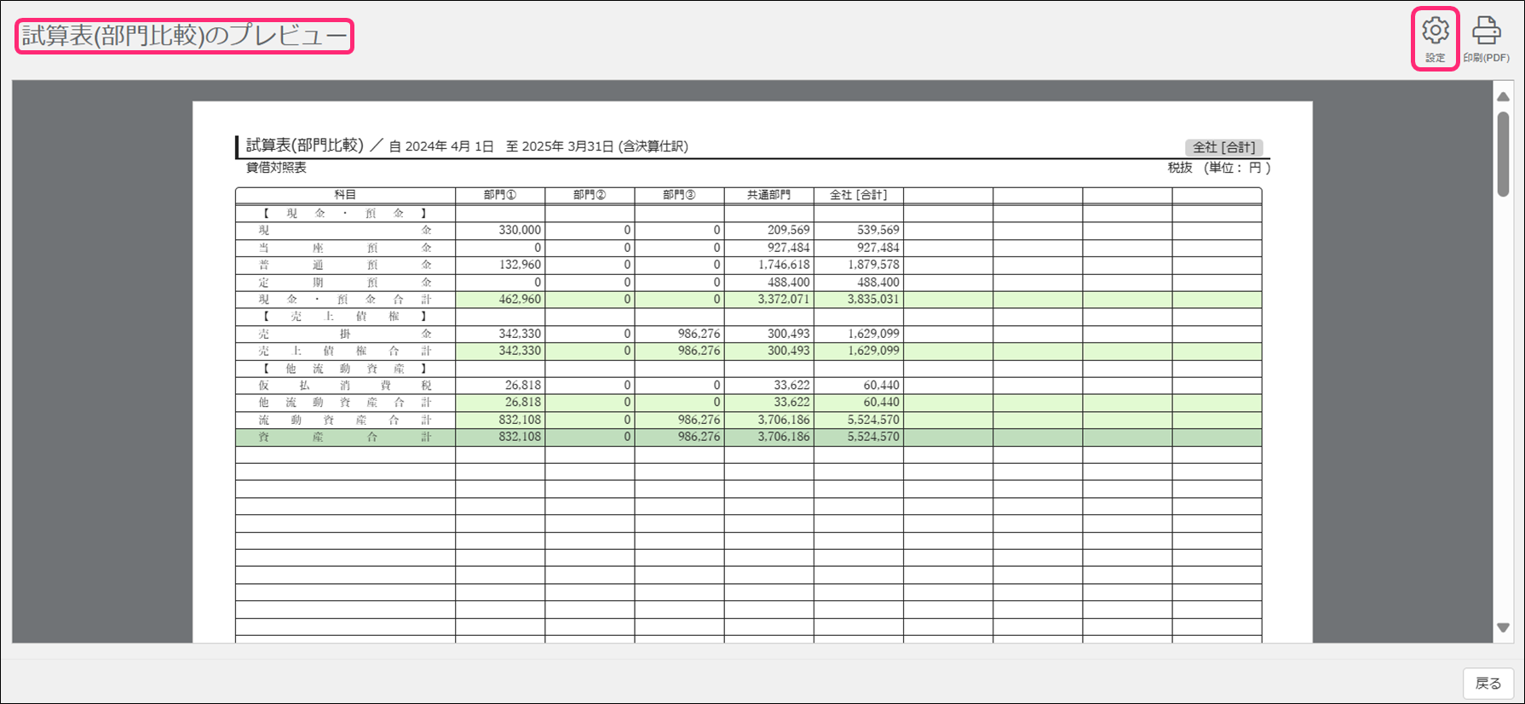This screenshot has width=1525, height=704.
Task: Click the 1,879,578 total for 普通預金
Action: tap(873, 265)
